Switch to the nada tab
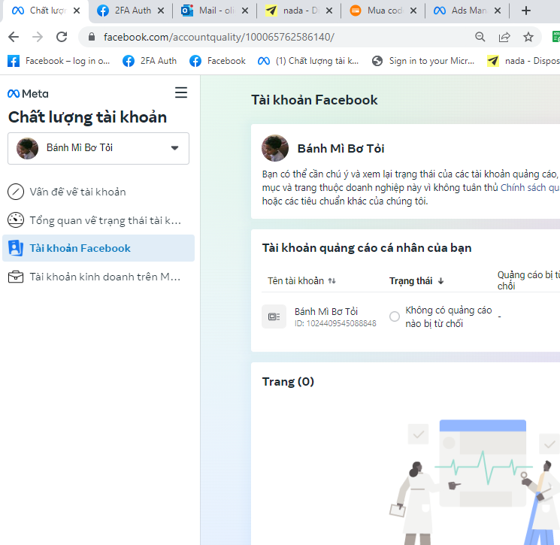560x545 pixels. click(298, 11)
